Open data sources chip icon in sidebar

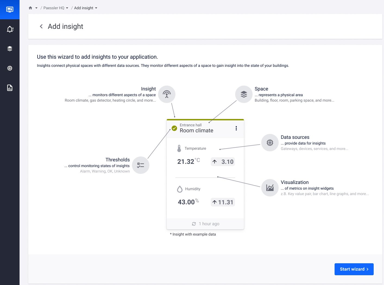[10, 68]
